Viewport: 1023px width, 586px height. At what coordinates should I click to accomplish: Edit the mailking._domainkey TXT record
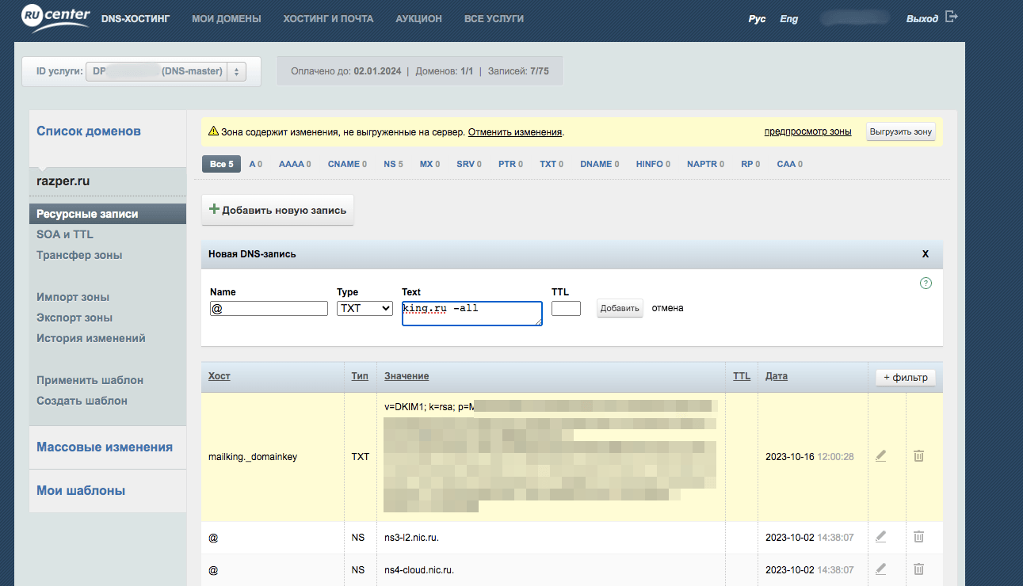pos(880,456)
